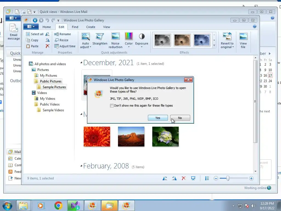This screenshot has width=281, height=211.
Task: Rotate right using status bar icon
Action: click(x=174, y=178)
